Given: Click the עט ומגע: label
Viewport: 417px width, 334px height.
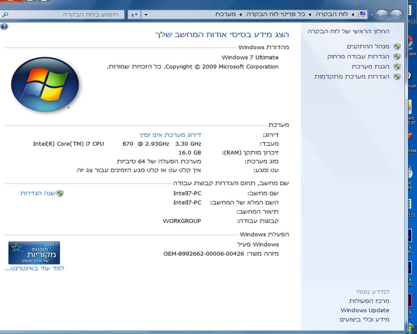Looking at the screenshot, I should click(x=266, y=170).
